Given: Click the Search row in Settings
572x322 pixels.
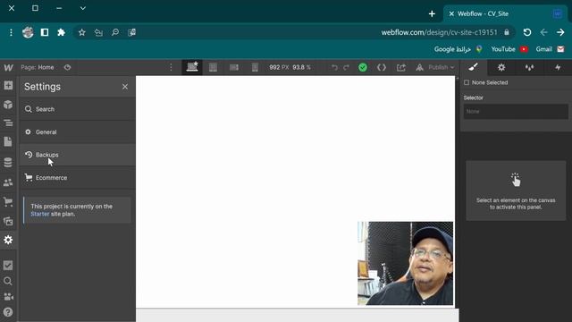Looking at the screenshot, I should pos(78,109).
